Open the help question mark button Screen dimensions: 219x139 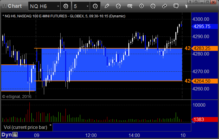(x=190, y=2)
